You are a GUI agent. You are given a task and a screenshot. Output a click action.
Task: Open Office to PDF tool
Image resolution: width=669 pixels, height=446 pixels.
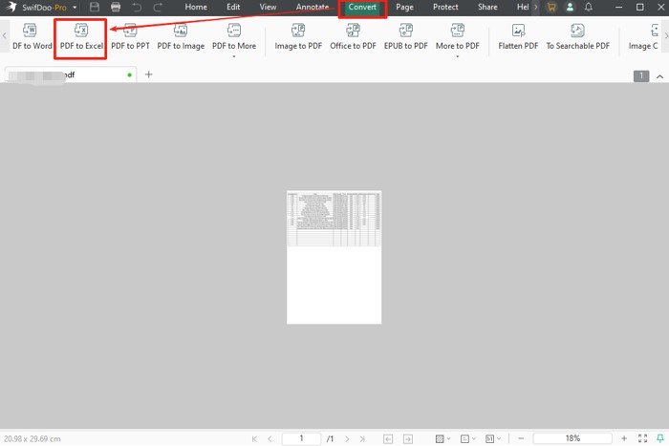pyautogui.click(x=353, y=37)
